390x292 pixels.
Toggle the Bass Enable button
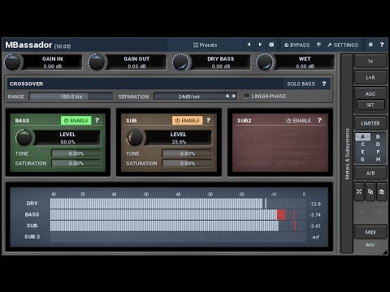76,120
